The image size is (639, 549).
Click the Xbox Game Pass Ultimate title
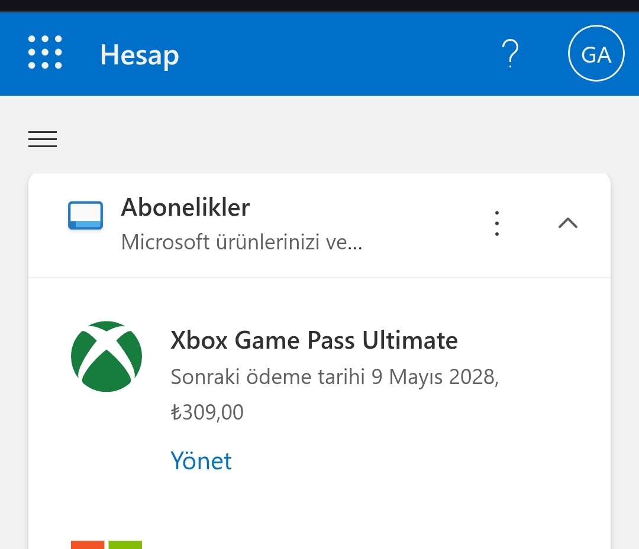pyautogui.click(x=314, y=340)
